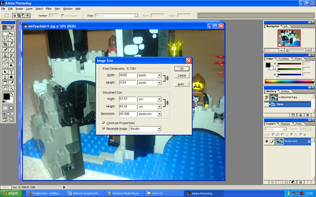Open the Windows Start menu
The image size is (316, 197).
point(12,193)
